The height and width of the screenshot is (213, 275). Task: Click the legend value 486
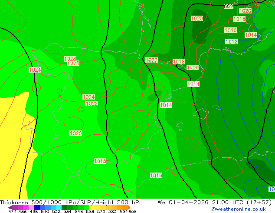pos(23,211)
